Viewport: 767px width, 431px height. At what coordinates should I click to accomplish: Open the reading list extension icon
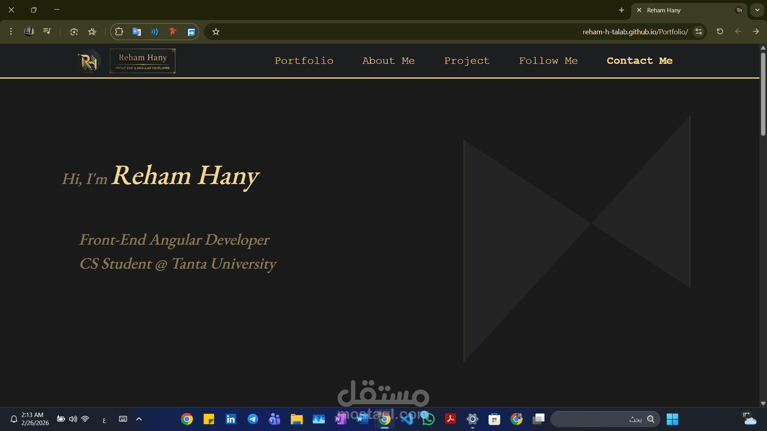click(x=29, y=32)
